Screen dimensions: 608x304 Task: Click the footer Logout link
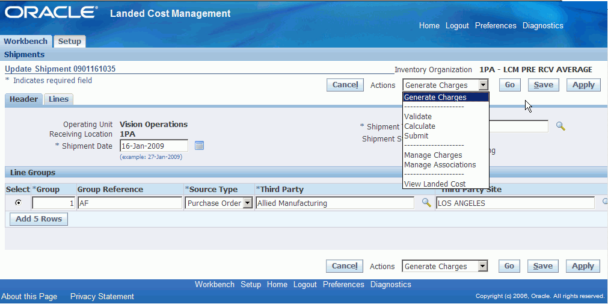(305, 285)
